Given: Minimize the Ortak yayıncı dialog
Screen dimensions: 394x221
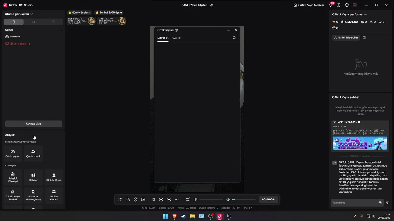Looking at the screenshot, I should [229, 30].
